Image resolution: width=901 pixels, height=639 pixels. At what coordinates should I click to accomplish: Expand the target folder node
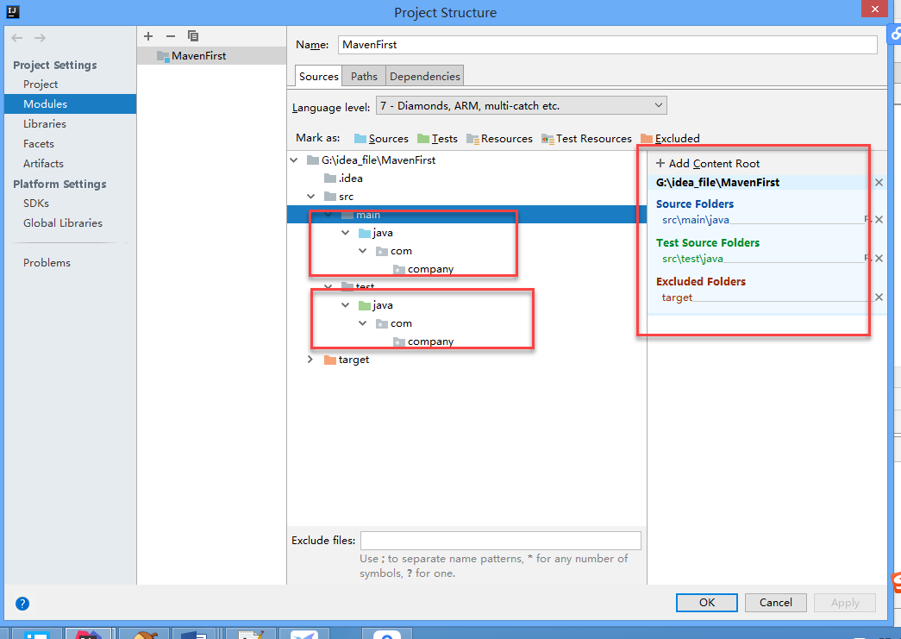point(311,360)
